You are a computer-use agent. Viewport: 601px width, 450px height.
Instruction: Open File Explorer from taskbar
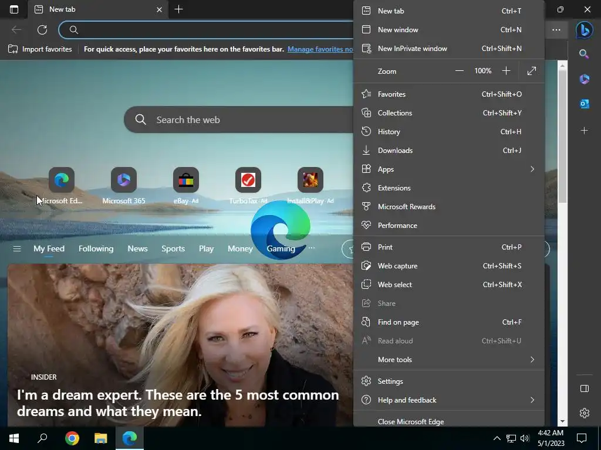pyautogui.click(x=101, y=438)
